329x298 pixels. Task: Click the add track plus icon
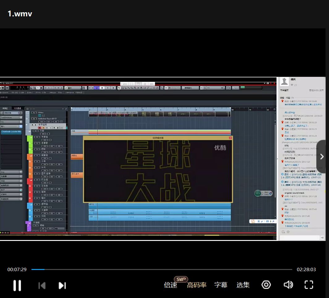[63, 109]
